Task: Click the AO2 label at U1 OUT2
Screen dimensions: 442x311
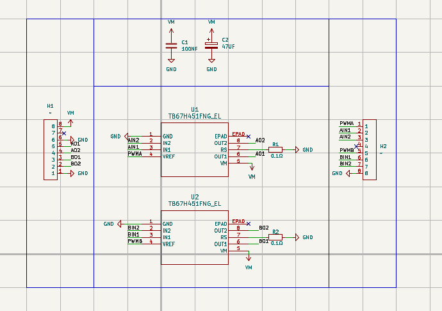Action: point(260,140)
